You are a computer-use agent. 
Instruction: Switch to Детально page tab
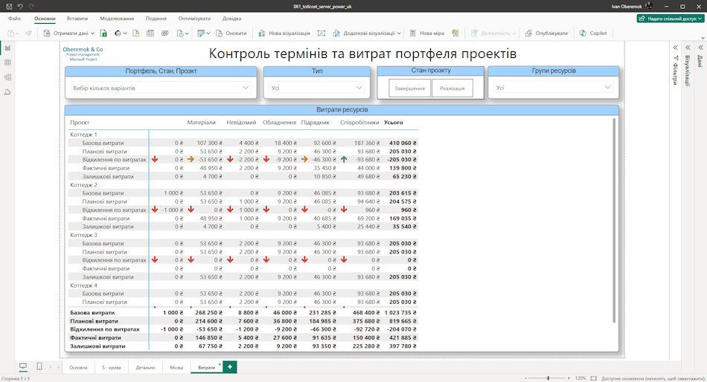(145, 367)
